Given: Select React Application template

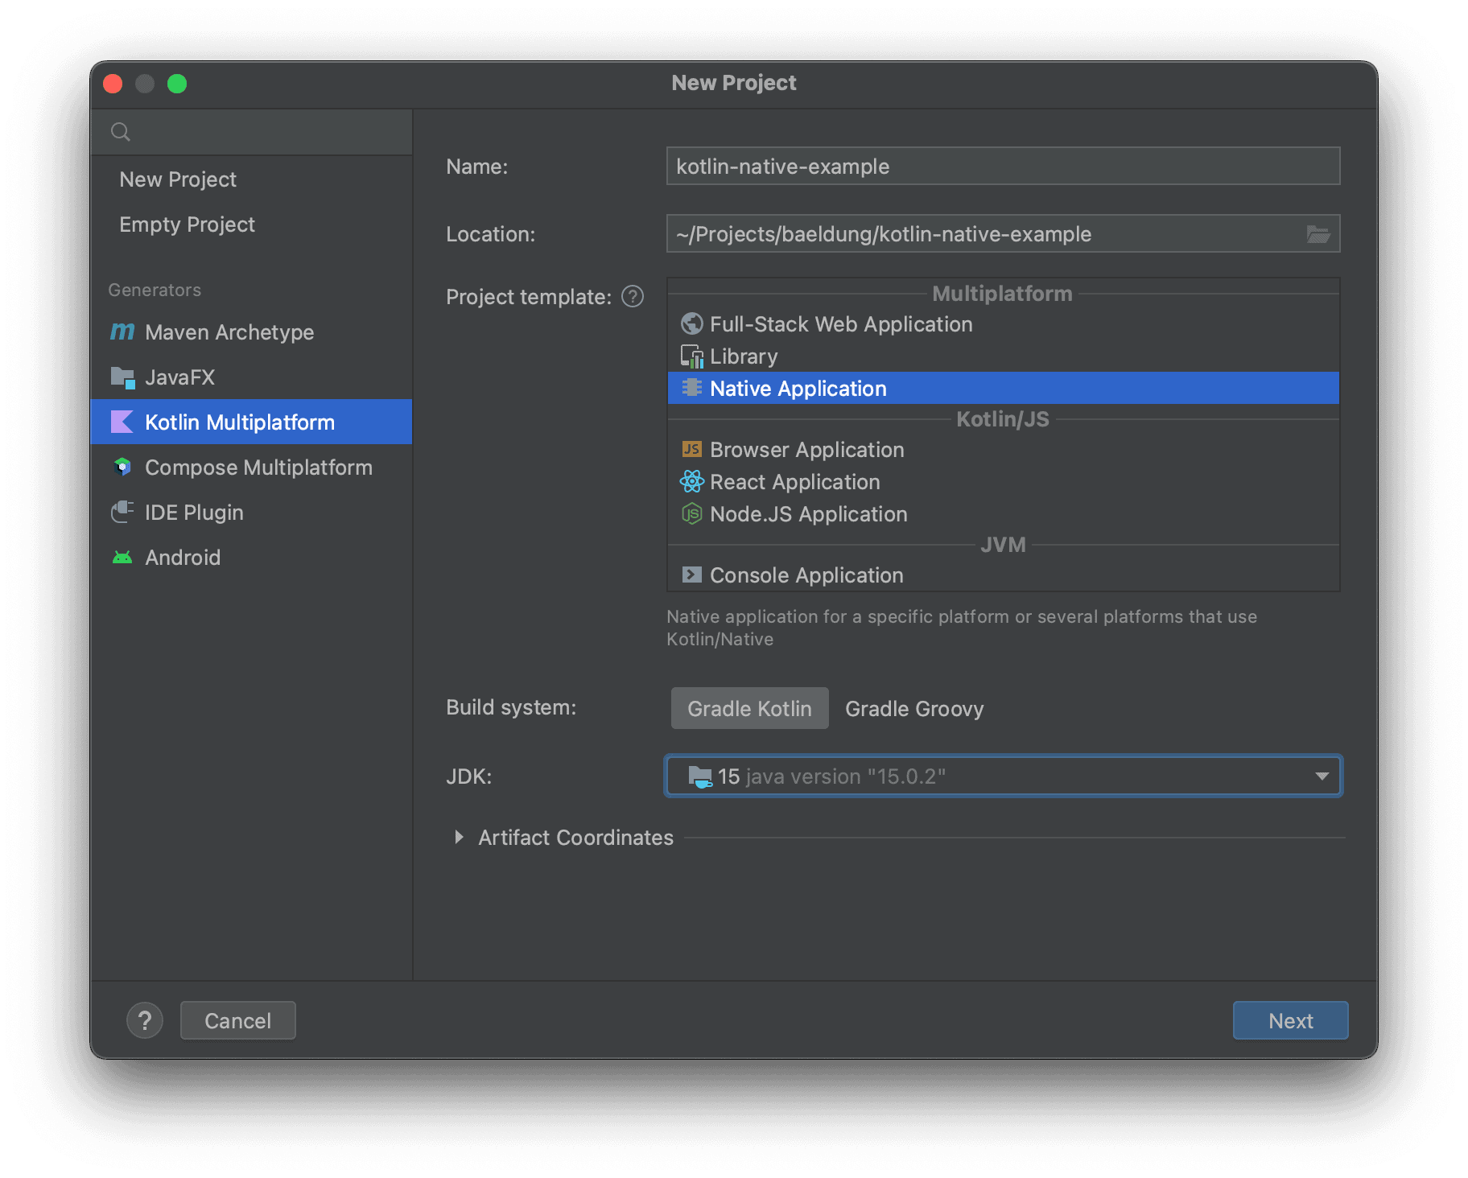Looking at the screenshot, I should tap(1003, 481).
